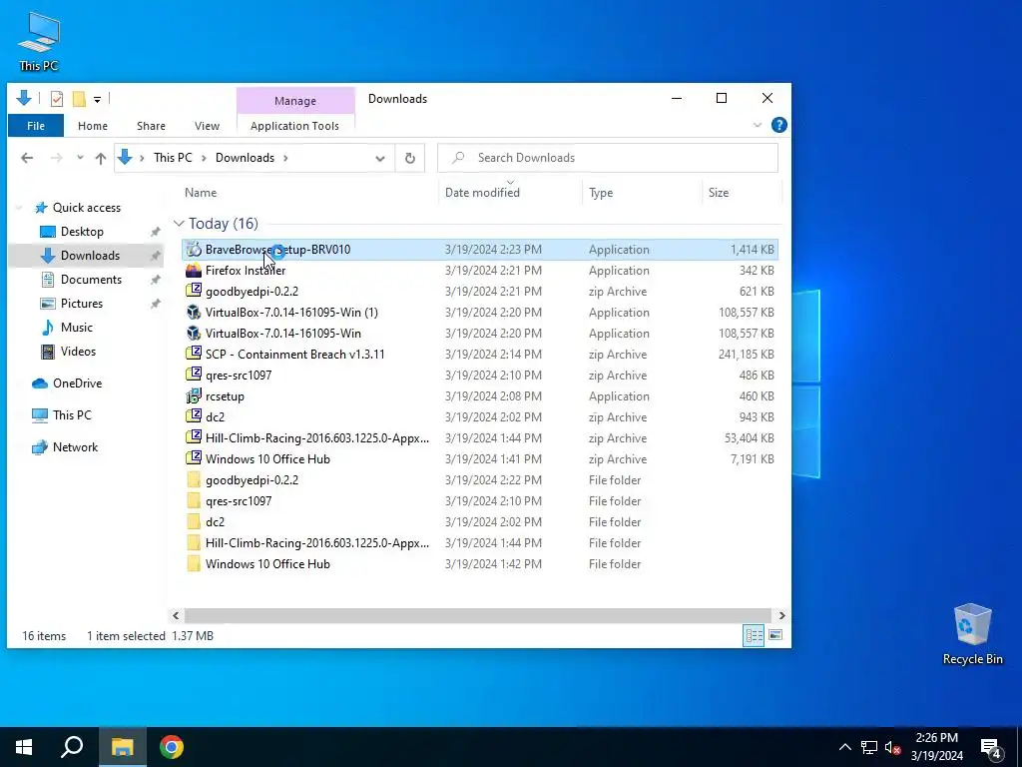Select Network in navigation pane
This screenshot has height=767, width=1022.
click(x=75, y=447)
